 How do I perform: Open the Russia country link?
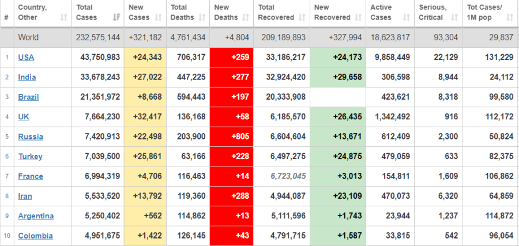[x=31, y=137]
